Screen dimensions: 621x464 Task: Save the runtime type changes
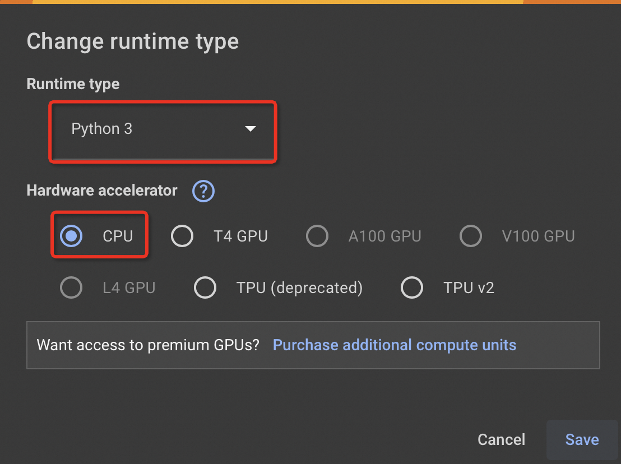(x=582, y=439)
